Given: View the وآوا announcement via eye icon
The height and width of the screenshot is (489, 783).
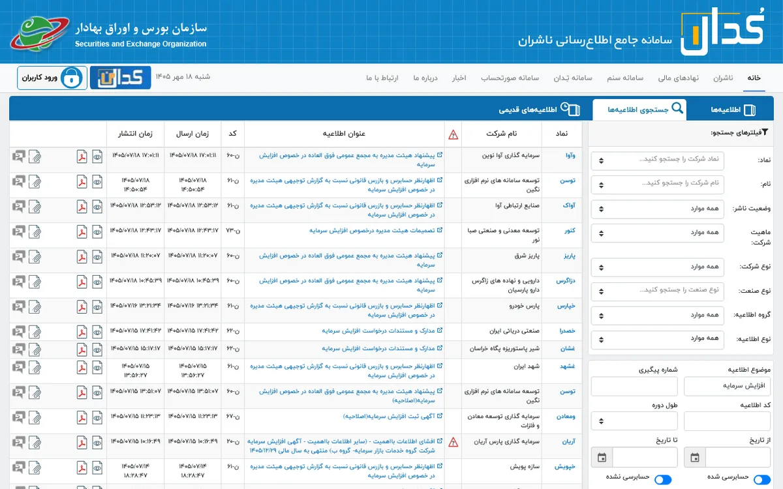Looking at the screenshot, I should 97,156.
